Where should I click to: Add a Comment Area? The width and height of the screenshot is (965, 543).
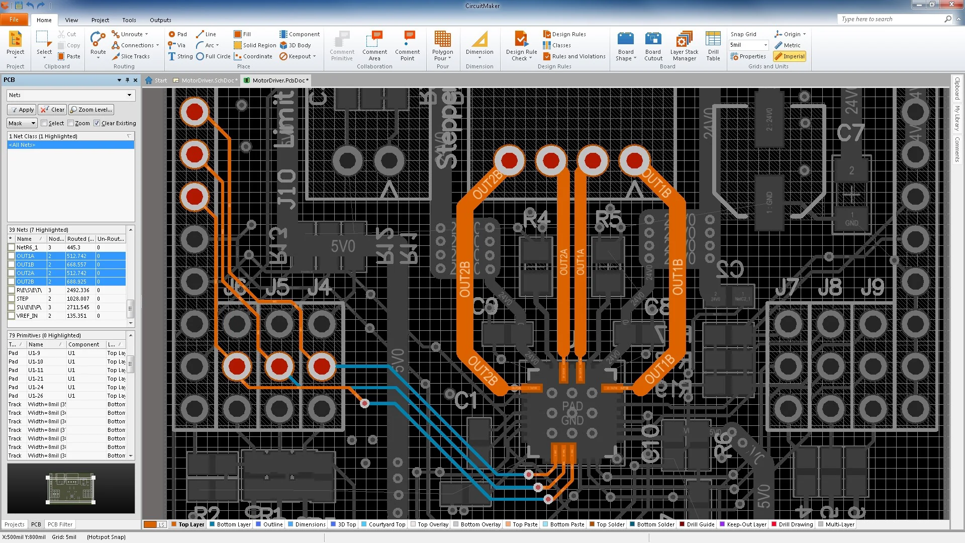pyautogui.click(x=374, y=45)
